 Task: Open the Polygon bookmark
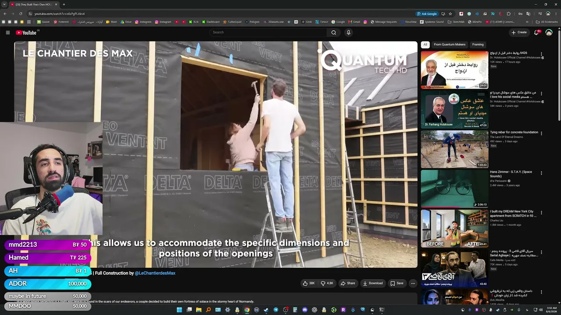tap(252, 22)
